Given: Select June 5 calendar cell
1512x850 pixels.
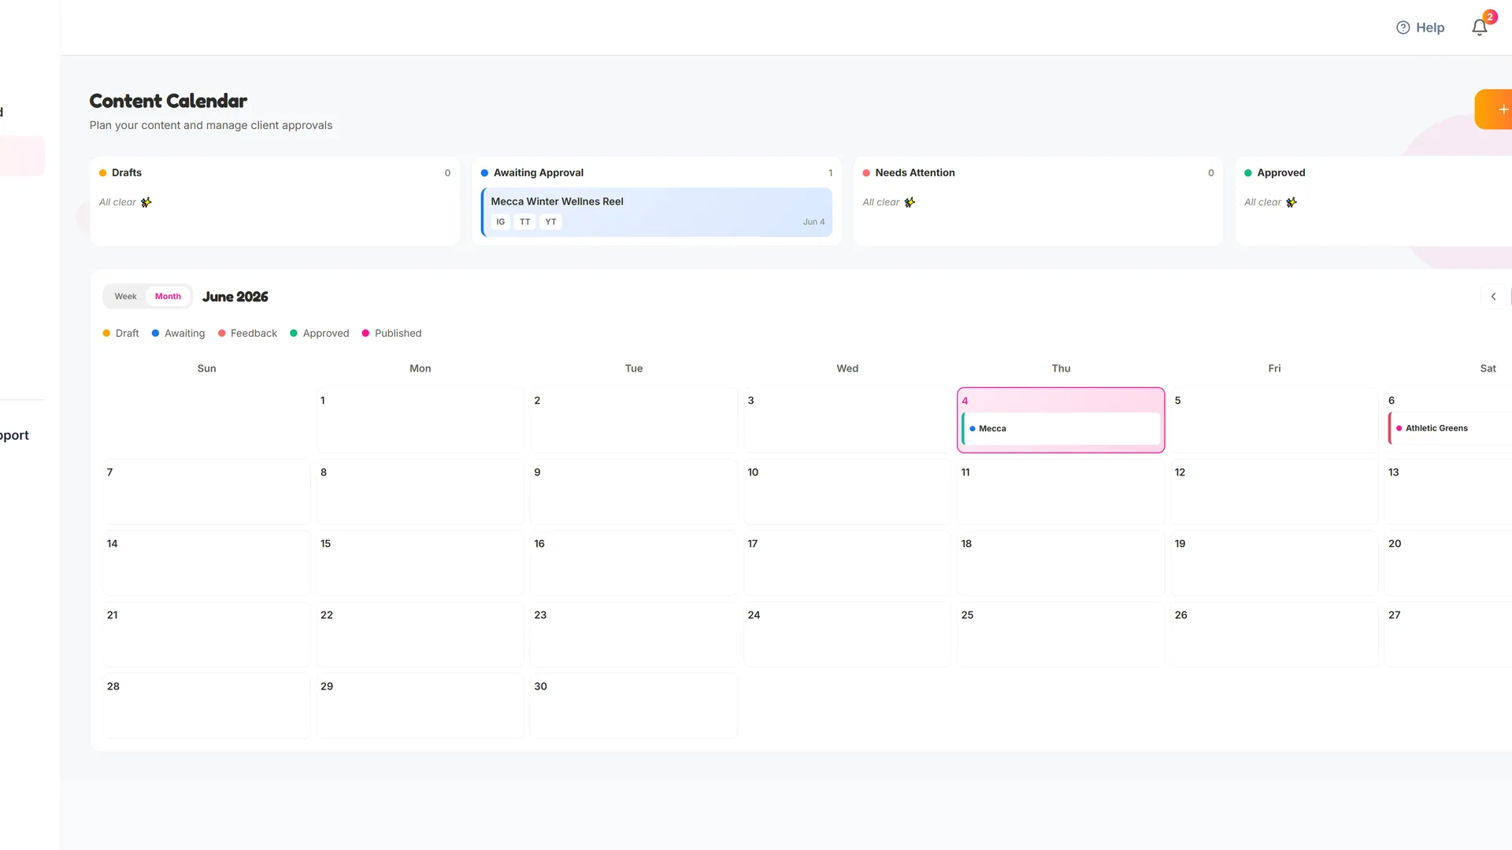Looking at the screenshot, I should (1274, 420).
